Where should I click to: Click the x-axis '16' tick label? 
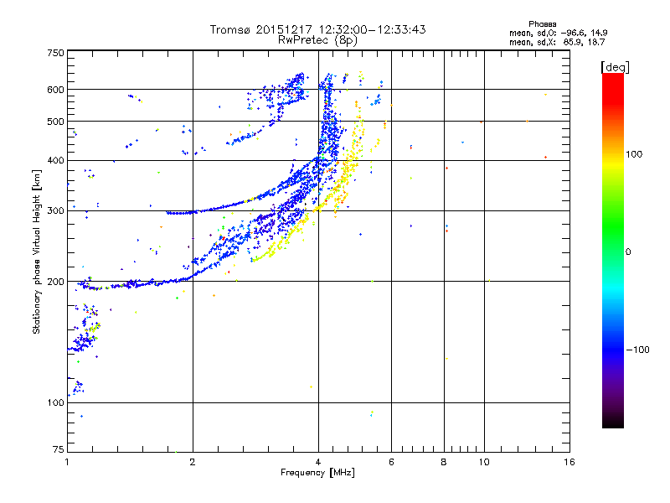tap(569, 462)
